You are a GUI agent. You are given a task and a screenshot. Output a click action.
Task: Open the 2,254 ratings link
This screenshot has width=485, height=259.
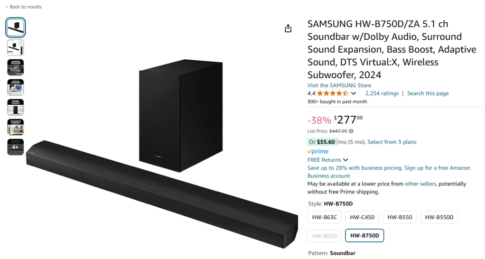(x=382, y=93)
